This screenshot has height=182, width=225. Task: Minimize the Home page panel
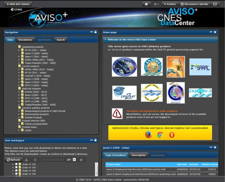[211, 32]
